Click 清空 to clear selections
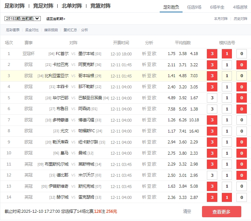251x221 pixels. point(187,212)
